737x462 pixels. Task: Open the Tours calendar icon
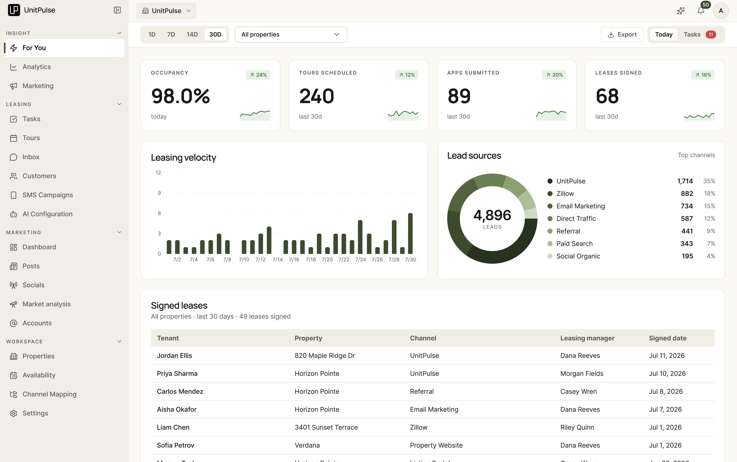tap(14, 138)
